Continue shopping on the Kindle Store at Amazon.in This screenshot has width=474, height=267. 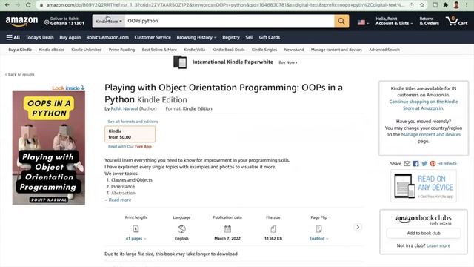click(x=423, y=105)
